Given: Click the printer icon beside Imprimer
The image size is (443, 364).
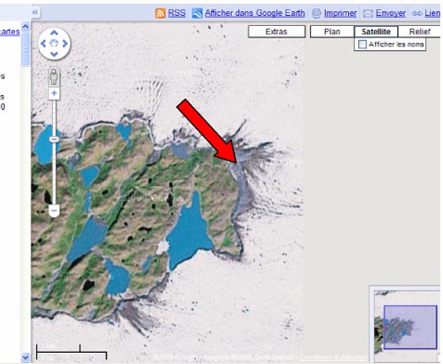Looking at the screenshot, I should click(x=316, y=13).
